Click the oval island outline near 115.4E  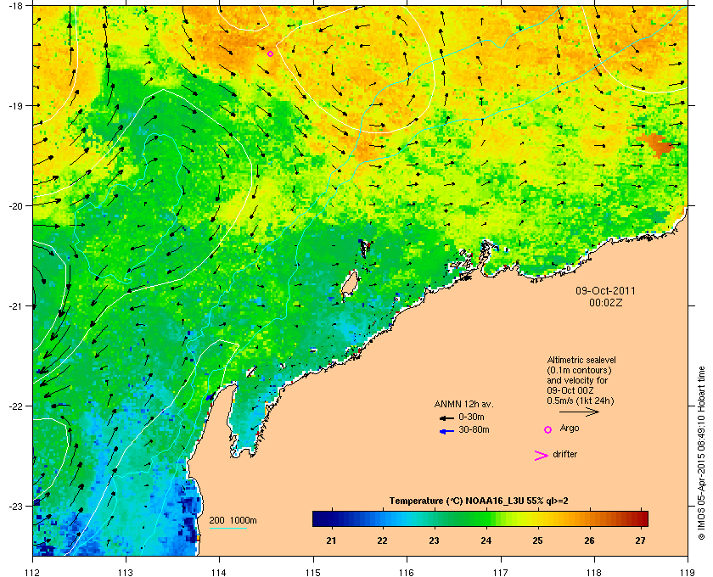point(350,283)
